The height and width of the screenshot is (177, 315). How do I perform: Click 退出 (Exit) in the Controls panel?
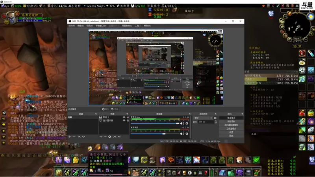[231, 136]
